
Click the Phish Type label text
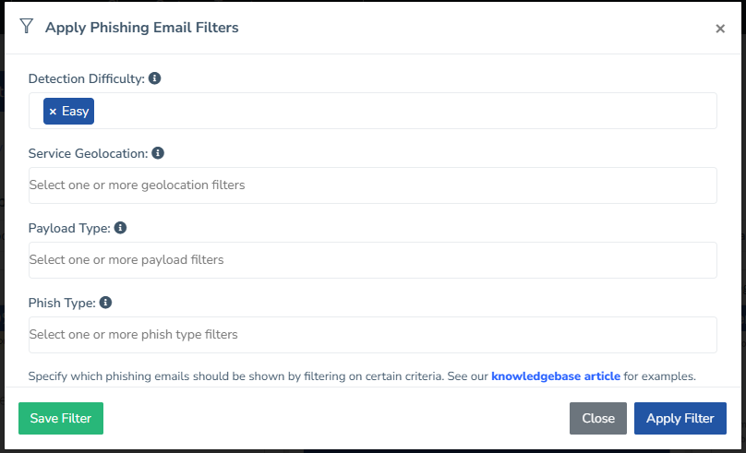click(62, 304)
